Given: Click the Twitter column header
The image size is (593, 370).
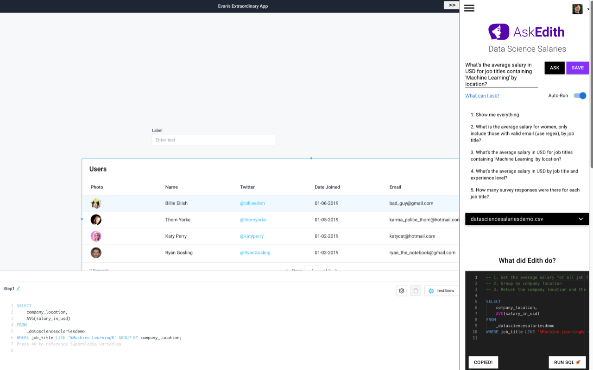Looking at the screenshot, I should tap(247, 187).
